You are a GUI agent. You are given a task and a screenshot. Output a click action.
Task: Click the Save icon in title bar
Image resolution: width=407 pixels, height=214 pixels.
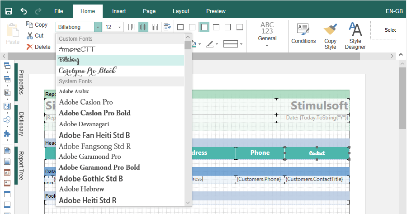pyautogui.click(x=9, y=11)
